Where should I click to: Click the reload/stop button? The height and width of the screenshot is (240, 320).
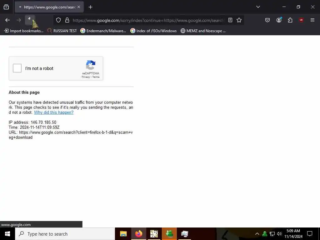(30, 20)
